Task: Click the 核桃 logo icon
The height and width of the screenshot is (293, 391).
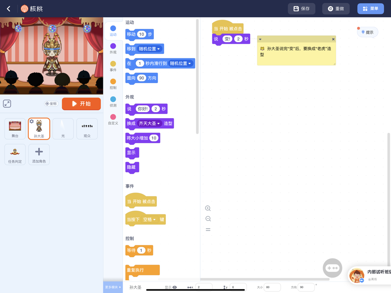Action: click(24, 9)
